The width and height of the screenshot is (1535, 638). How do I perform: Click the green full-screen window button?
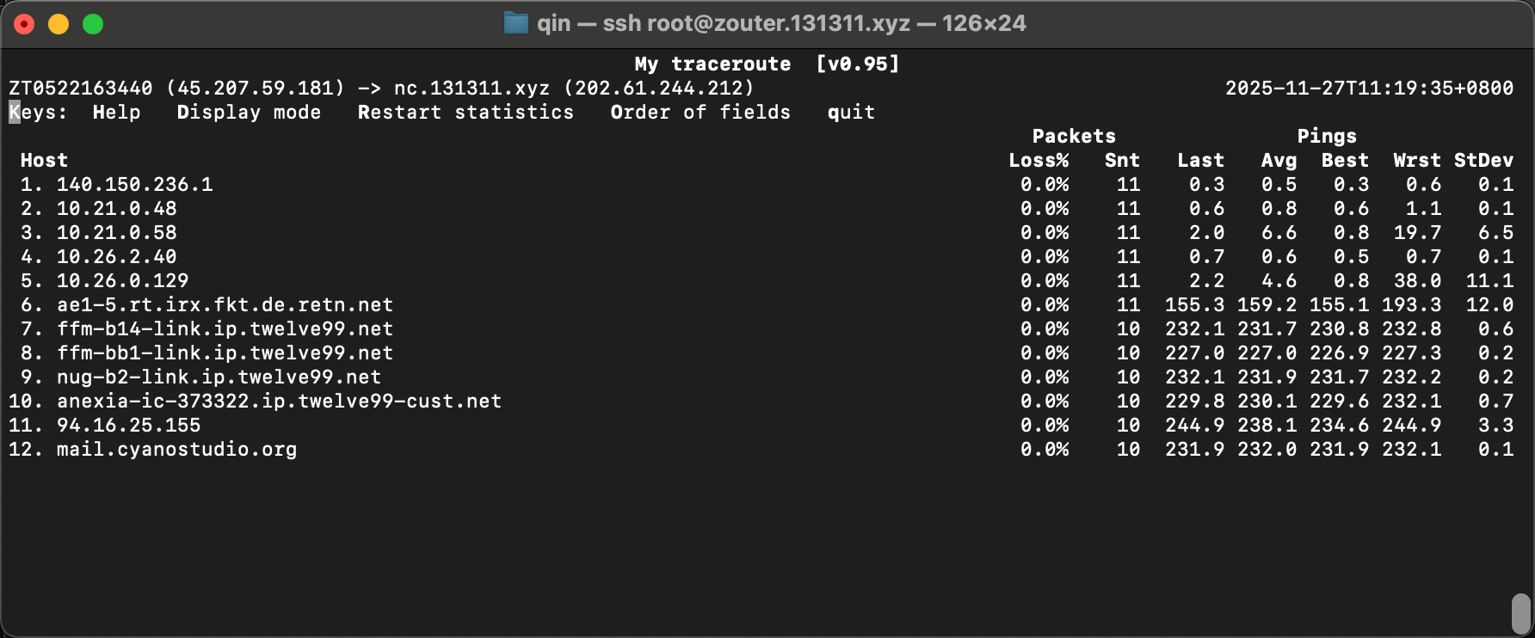click(93, 24)
